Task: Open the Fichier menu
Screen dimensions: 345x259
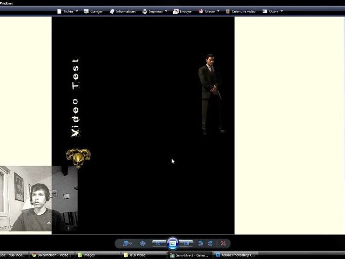Action: pyautogui.click(x=67, y=11)
